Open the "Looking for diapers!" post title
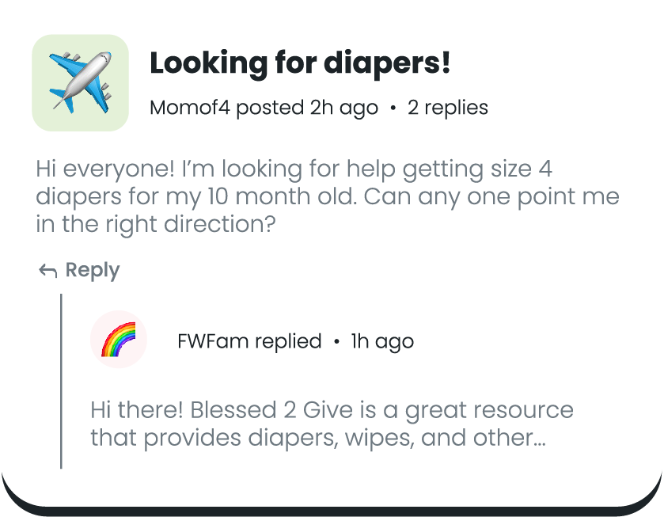This screenshot has height=517, width=664. click(x=300, y=63)
